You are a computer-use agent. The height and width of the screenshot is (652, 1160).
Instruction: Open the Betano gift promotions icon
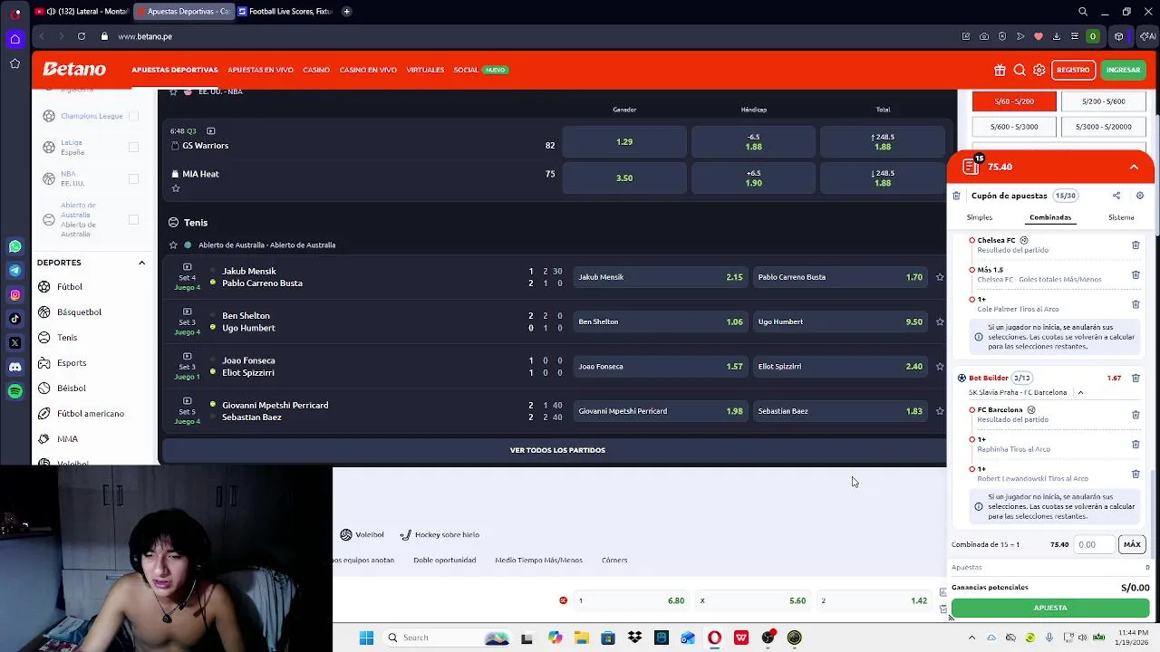pyautogui.click(x=1000, y=70)
